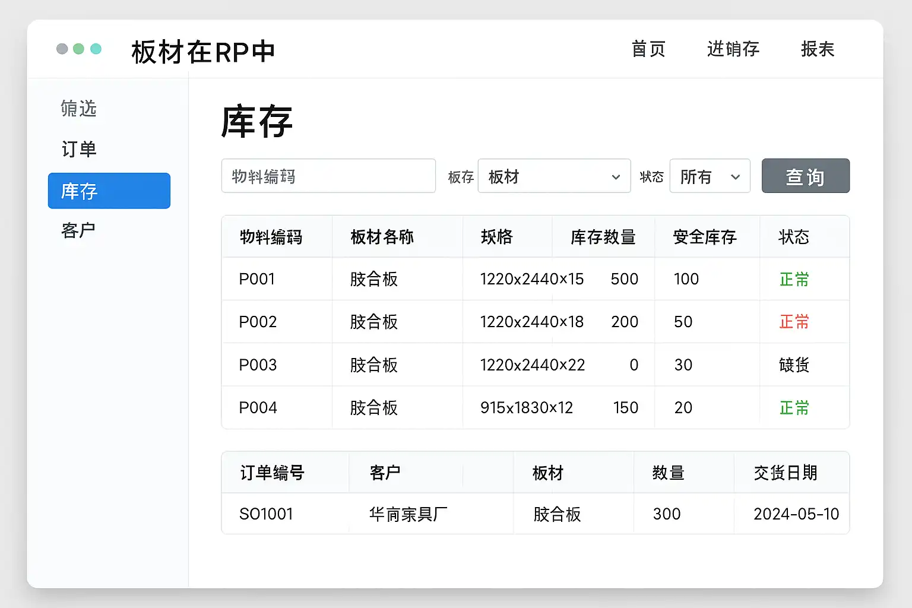Expand the 所有 status dropdown
912x608 pixels.
(710, 176)
